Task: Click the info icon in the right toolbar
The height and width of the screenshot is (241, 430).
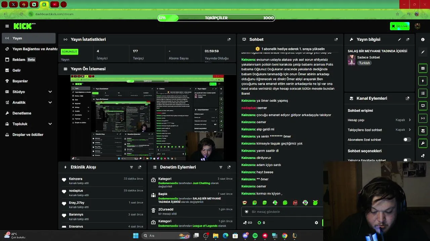Action: tap(423, 39)
